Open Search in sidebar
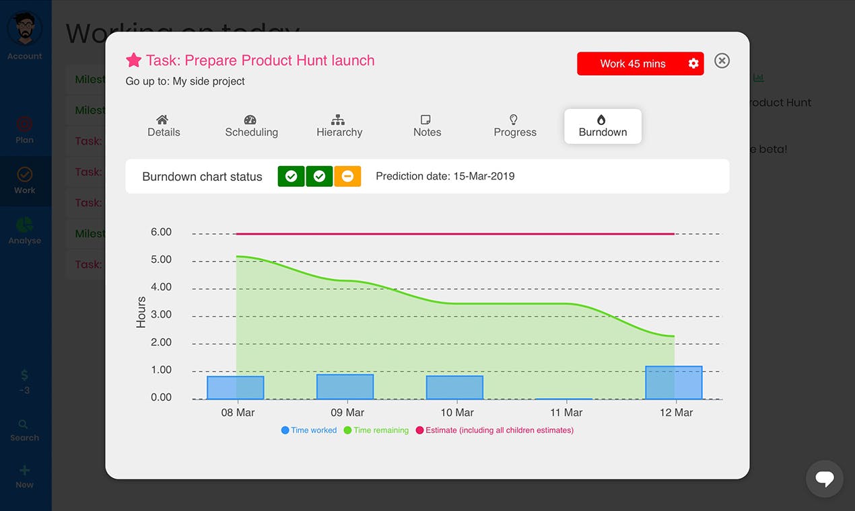 click(x=25, y=430)
